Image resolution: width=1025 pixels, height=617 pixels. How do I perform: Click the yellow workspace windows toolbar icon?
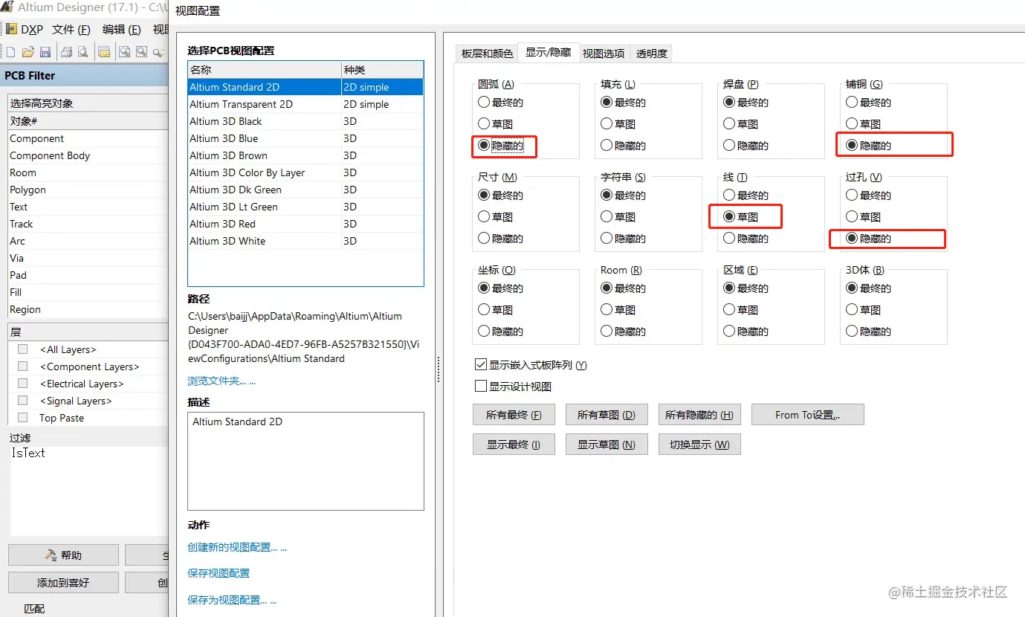click(x=105, y=52)
